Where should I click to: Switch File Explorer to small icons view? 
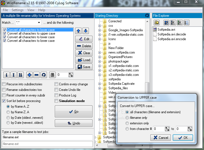(173, 23)
